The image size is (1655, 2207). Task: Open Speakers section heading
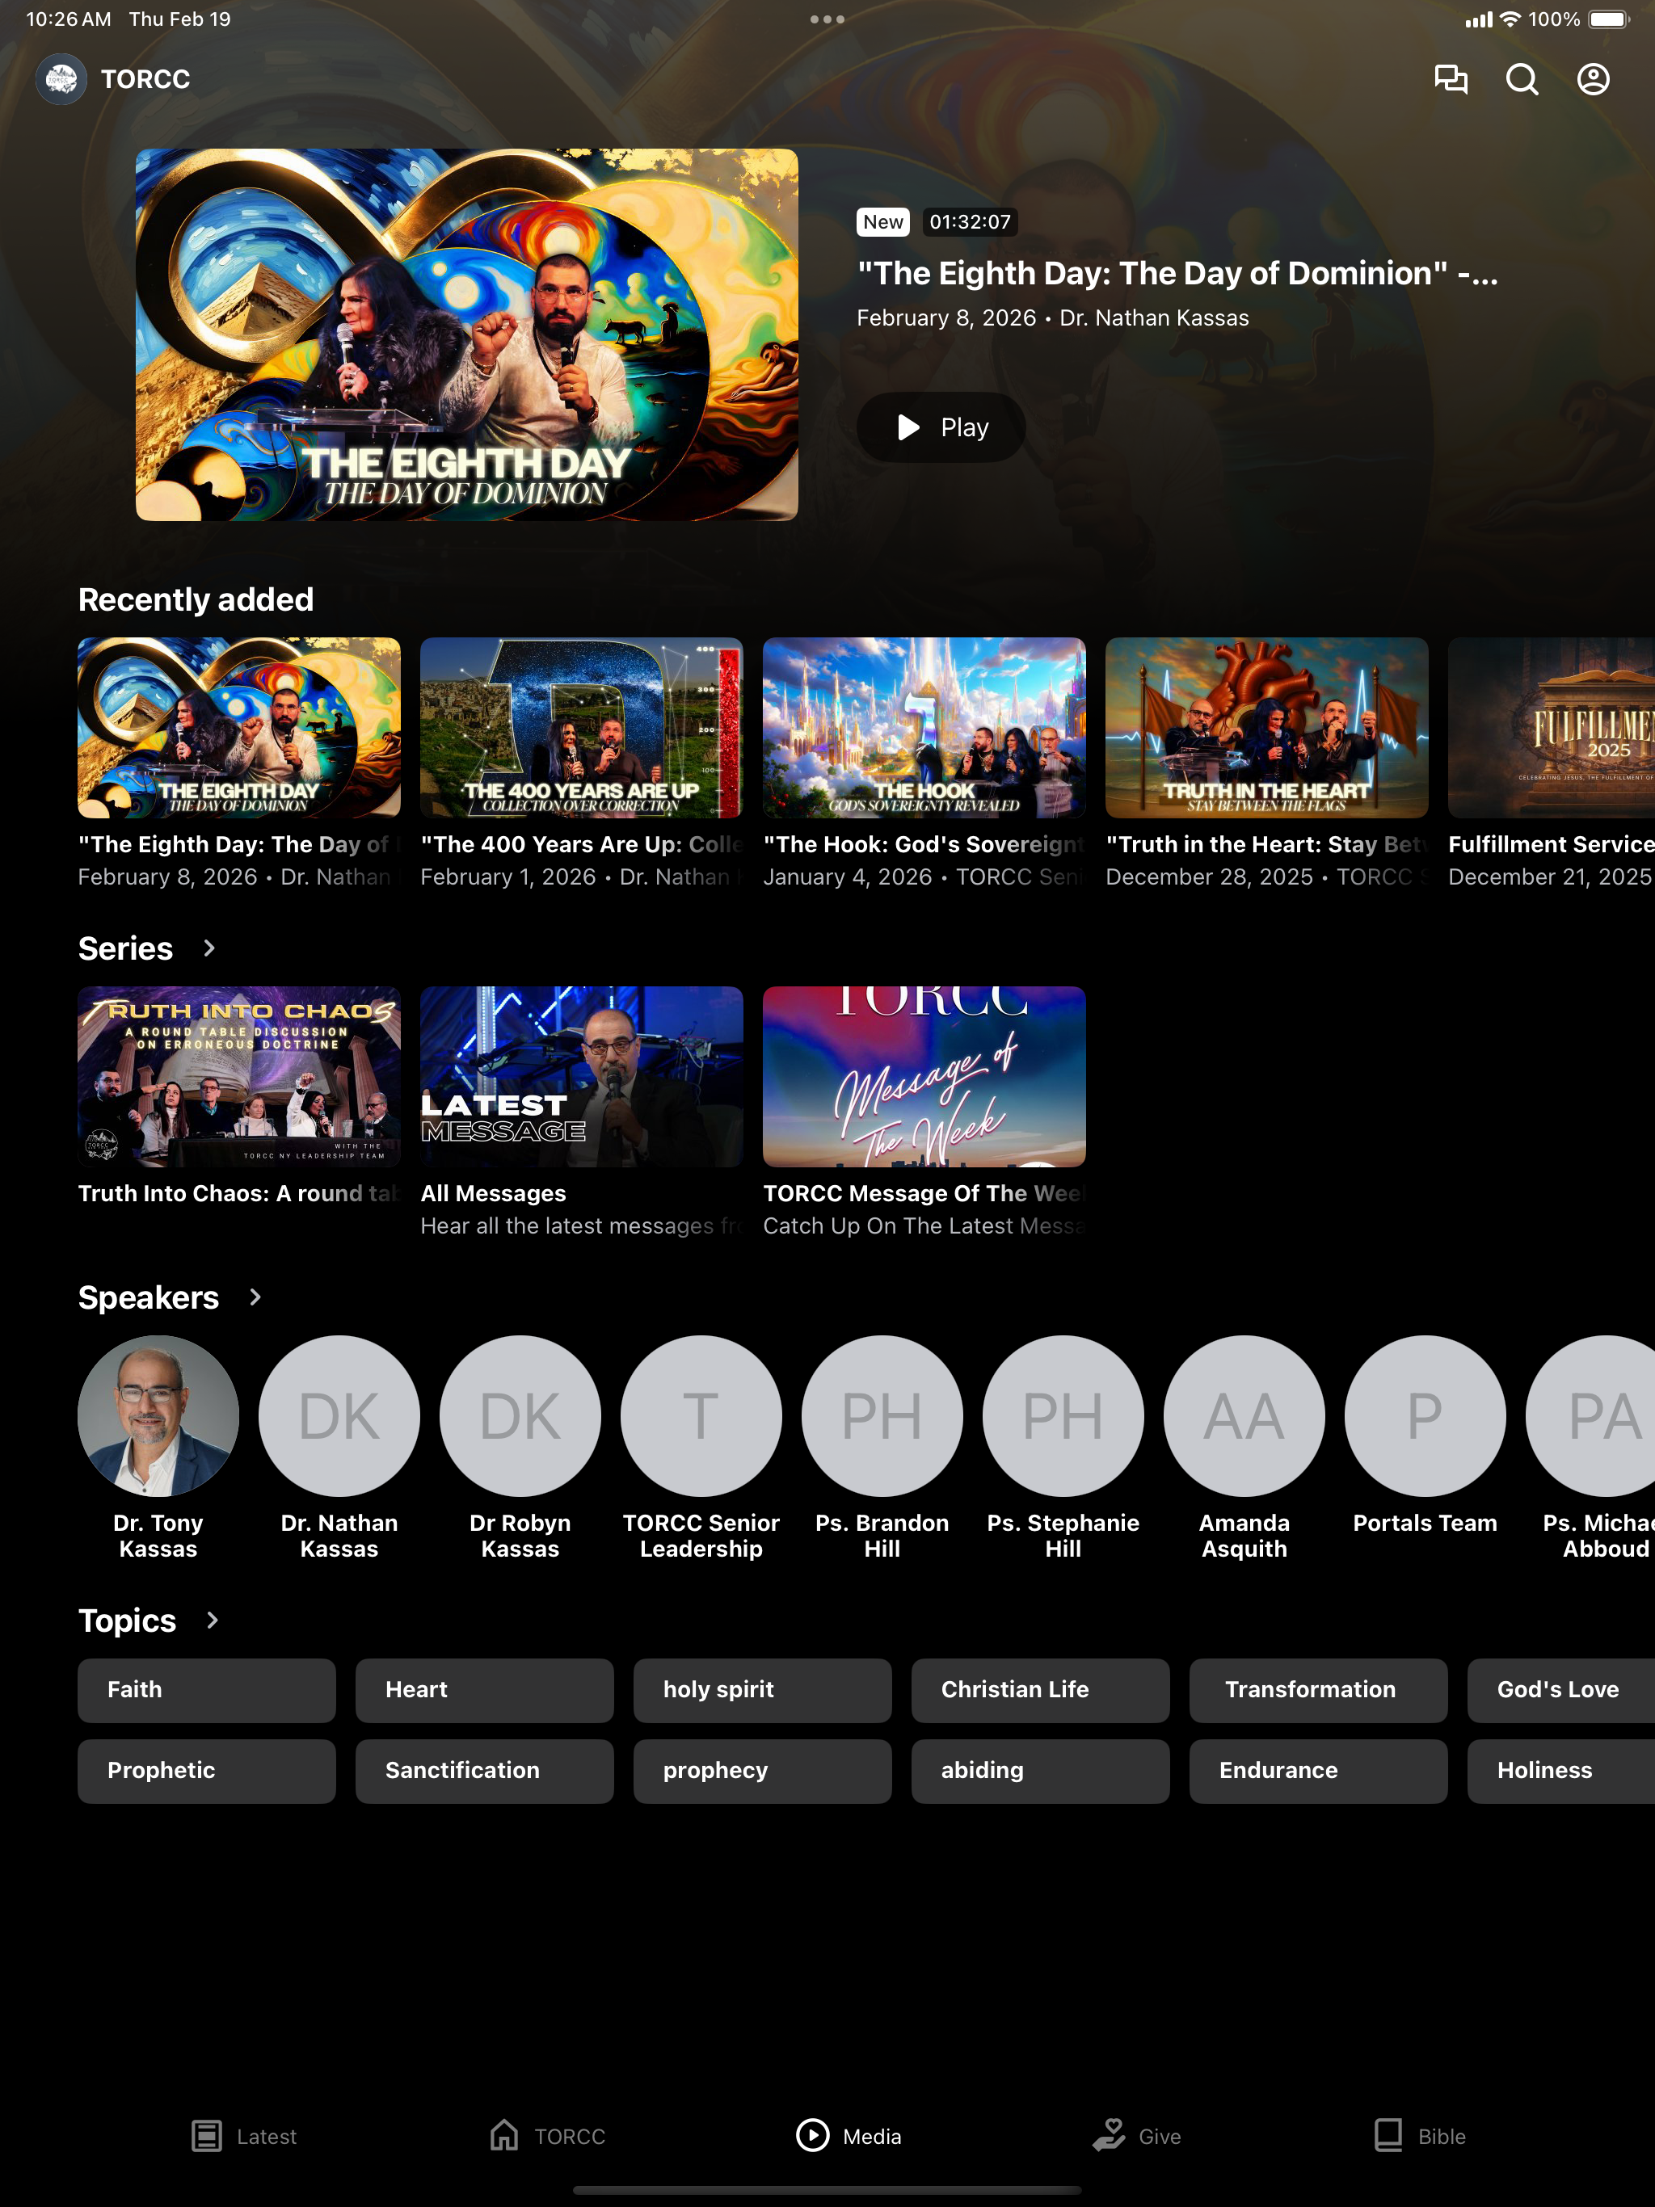tap(149, 1297)
